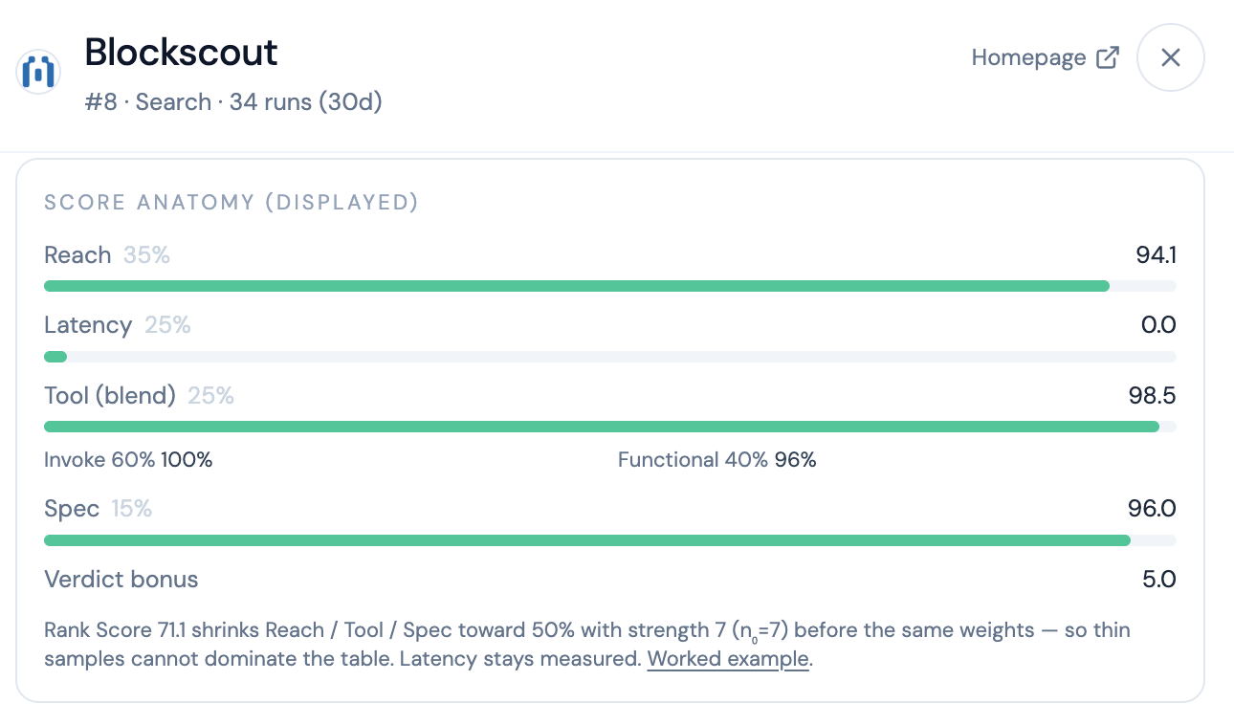Click the Score Anatomy (Displayed) heading
This screenshot has height=725, width=1234.
pyautogui.click(x=231, y=203)
